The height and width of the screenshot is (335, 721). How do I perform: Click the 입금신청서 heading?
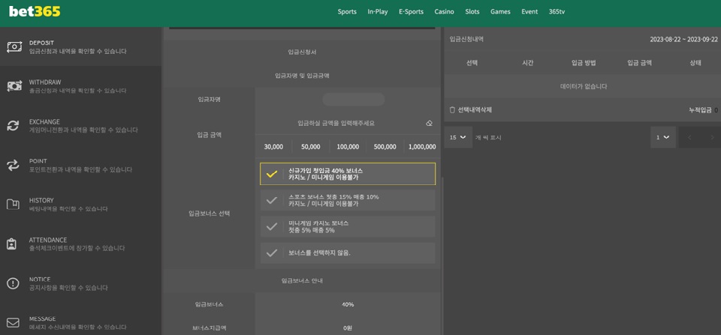coord(302,52)
